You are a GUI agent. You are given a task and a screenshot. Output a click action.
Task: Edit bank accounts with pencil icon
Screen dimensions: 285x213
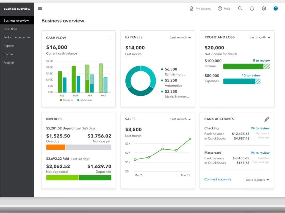[x=267, y=119]
